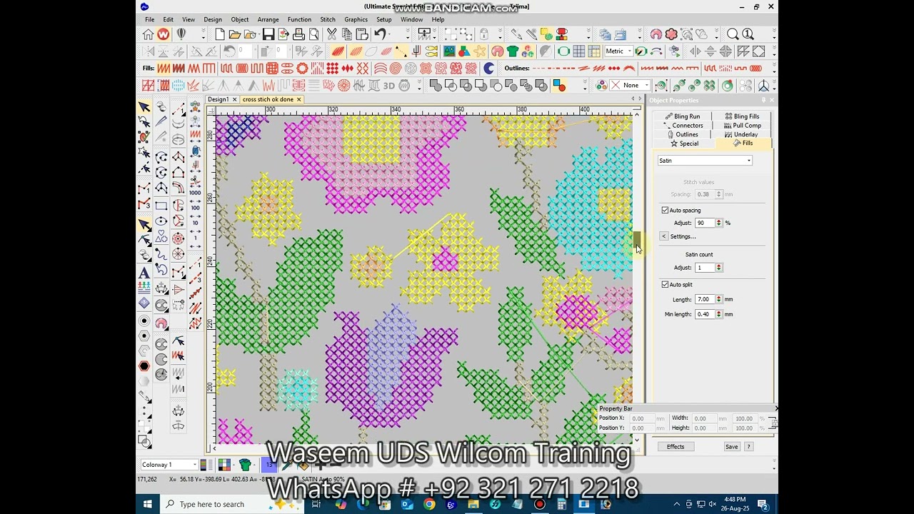This screenshot has height=514, width=914.
Task: Open Chrome from the taskbar
Action: coord(428,504)
